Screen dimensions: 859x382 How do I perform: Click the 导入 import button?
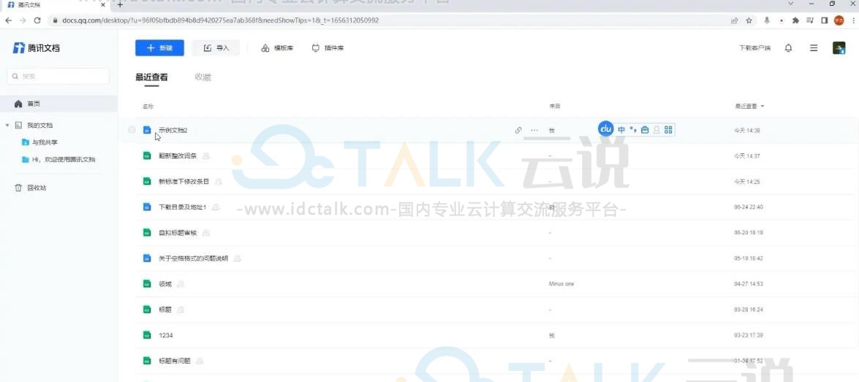[216, 48]
